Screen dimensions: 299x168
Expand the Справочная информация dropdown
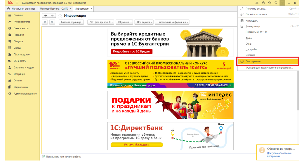(172, 22)
